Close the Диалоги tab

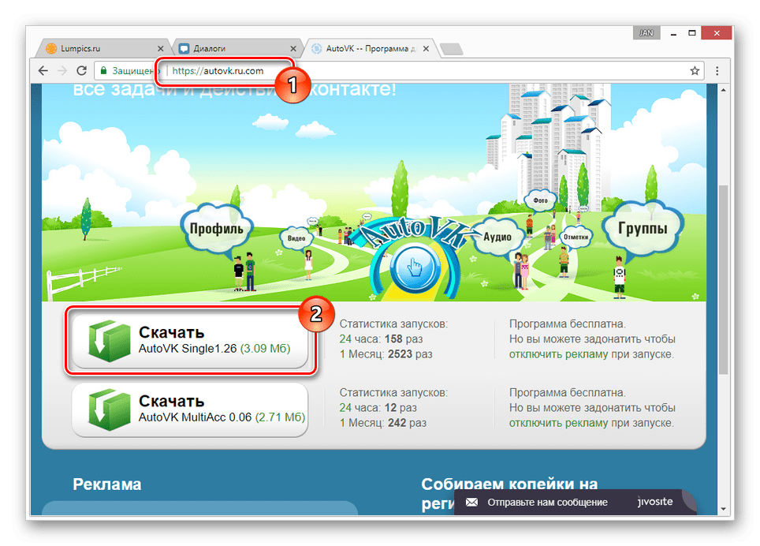[294, 48]
